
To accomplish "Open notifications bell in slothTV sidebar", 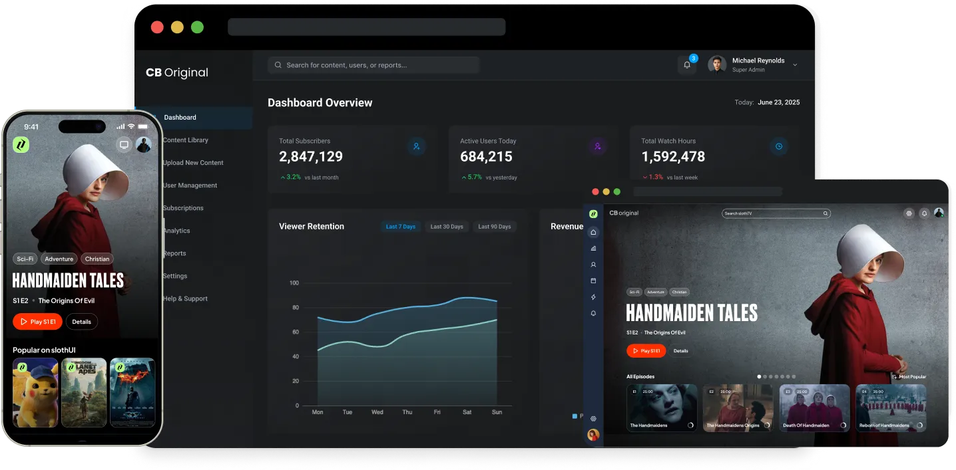I will pos(593,313).
